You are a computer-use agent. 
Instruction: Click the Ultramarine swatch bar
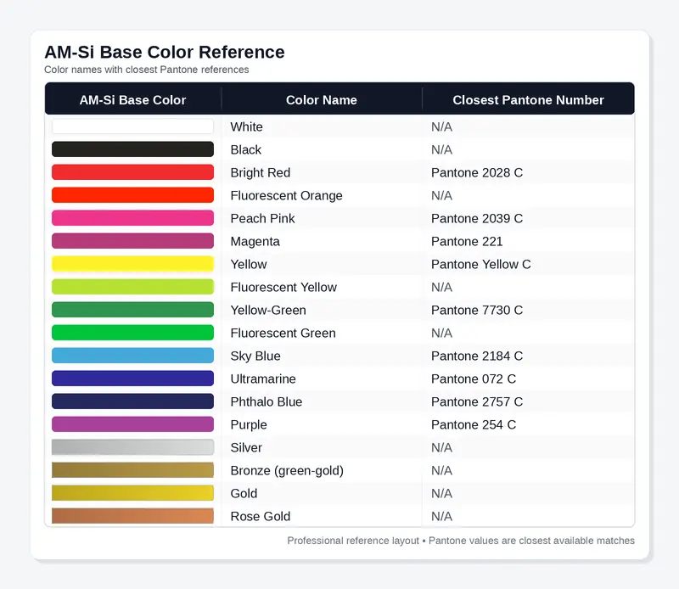(x=132, y=379)
